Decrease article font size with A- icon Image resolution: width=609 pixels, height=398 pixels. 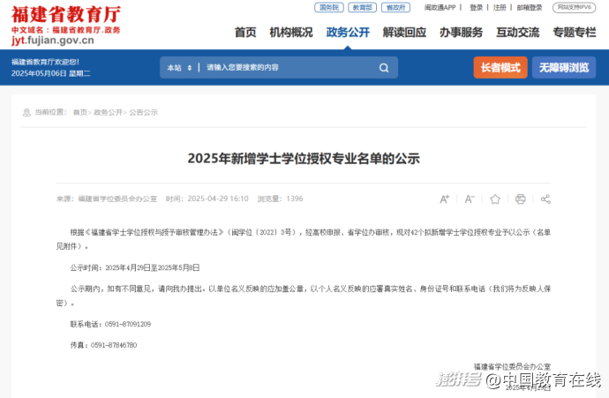pyautogui.click(x=470, y=199)
